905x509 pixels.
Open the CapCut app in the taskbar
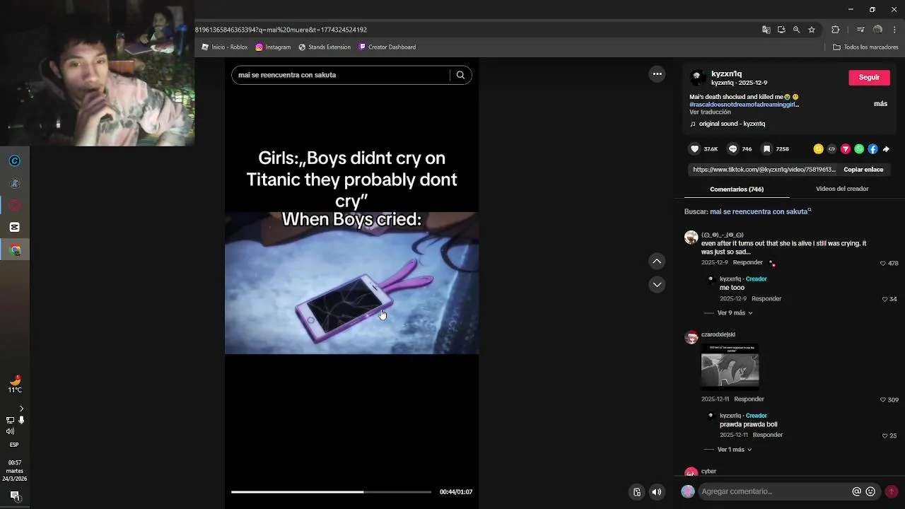[x=15, y=228]
